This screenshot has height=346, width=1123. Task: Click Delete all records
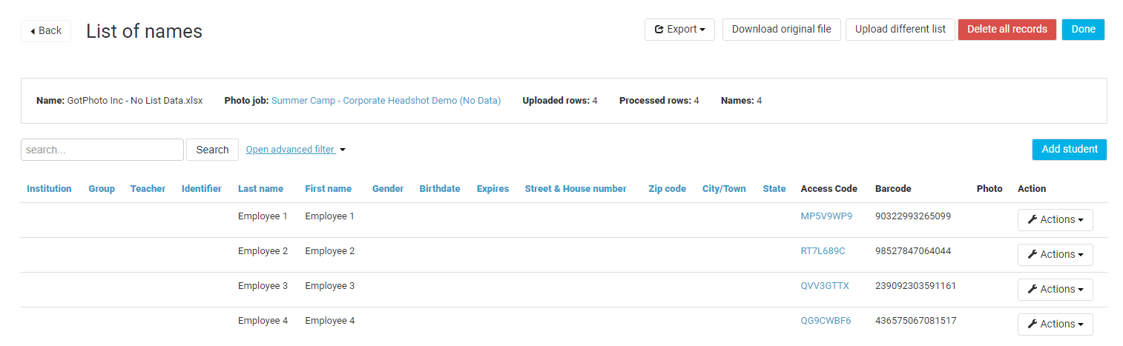[x=1007, y=30]
